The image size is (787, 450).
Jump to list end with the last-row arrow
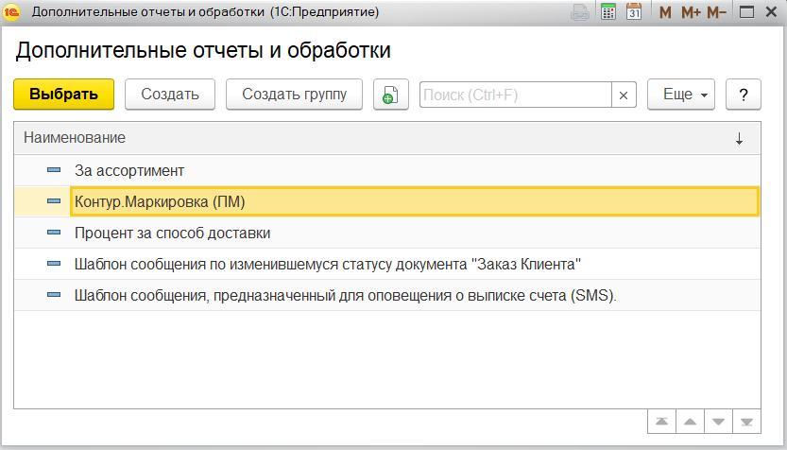click(747, 421)
